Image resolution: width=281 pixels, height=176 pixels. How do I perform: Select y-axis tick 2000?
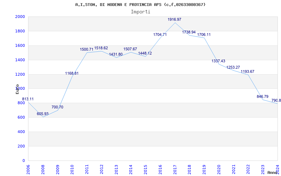[20, 17]
